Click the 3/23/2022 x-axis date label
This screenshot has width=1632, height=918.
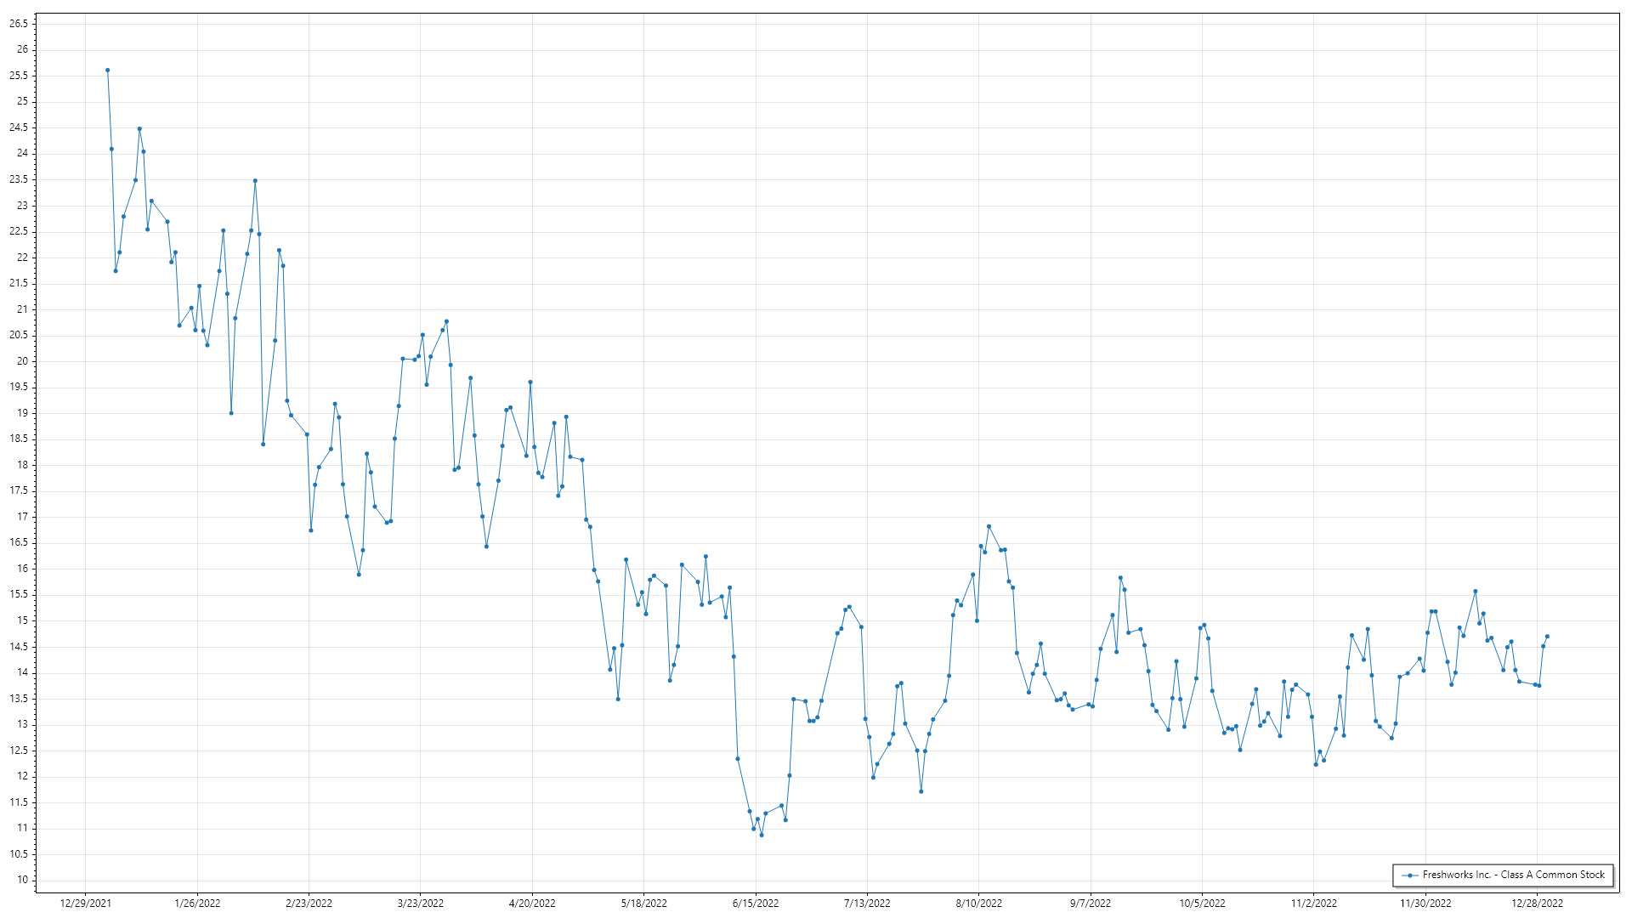click(x=421, y=904)
